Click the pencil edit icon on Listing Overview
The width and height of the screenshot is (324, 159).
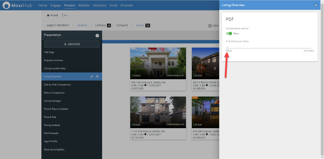pos(92,76)
